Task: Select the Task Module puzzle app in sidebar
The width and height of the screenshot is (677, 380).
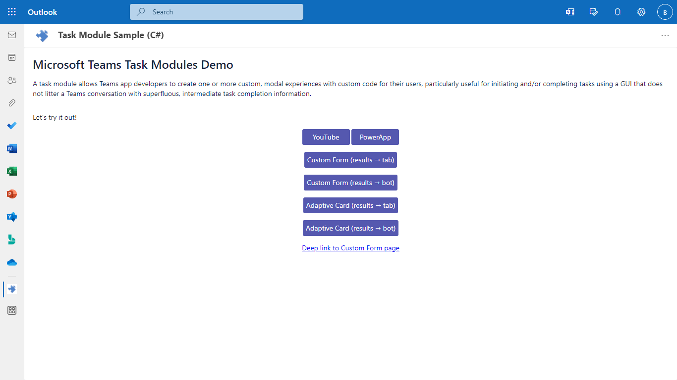Action: pos(12,289)
